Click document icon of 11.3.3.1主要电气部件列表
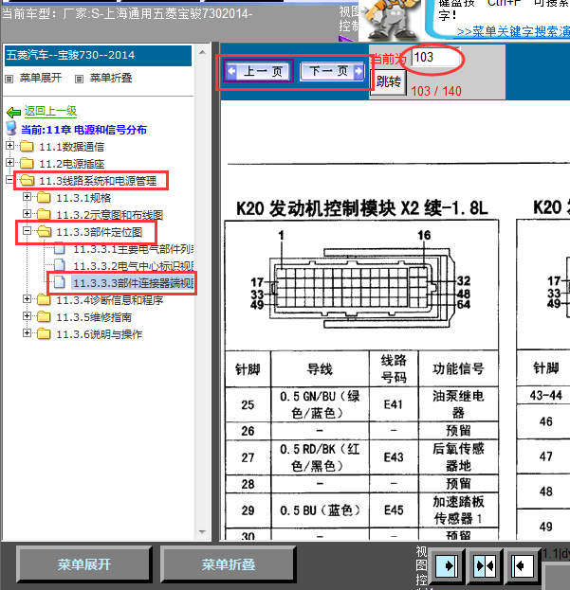This screenshot has height=590, width=570. [60, 248]
